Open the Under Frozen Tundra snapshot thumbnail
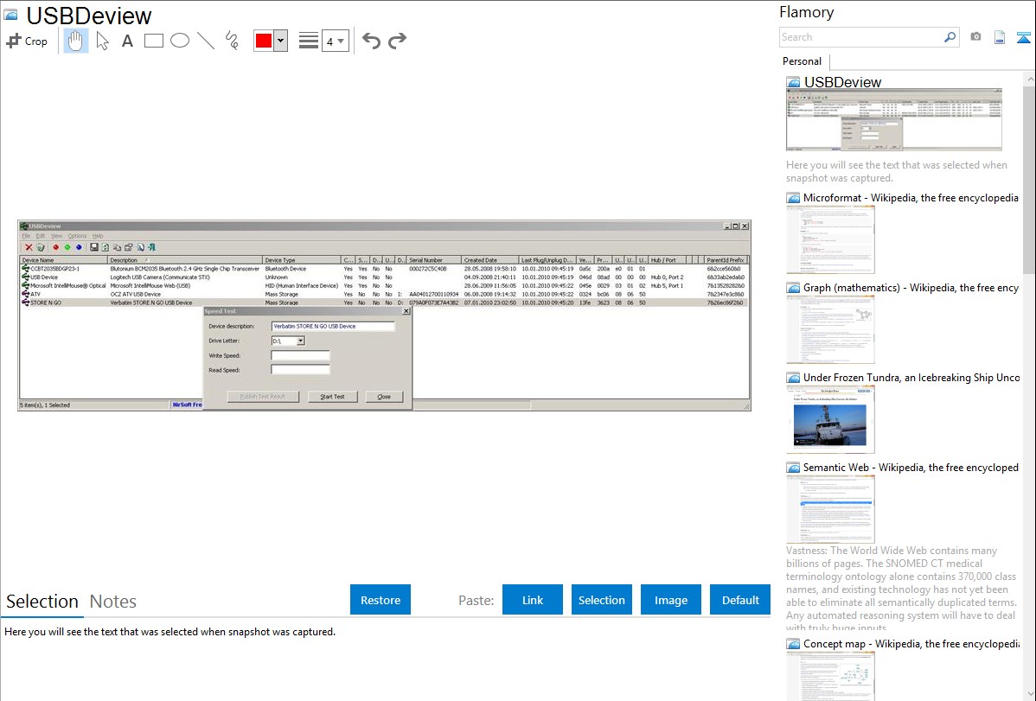 pyautogui.click(x=830, y=419)
